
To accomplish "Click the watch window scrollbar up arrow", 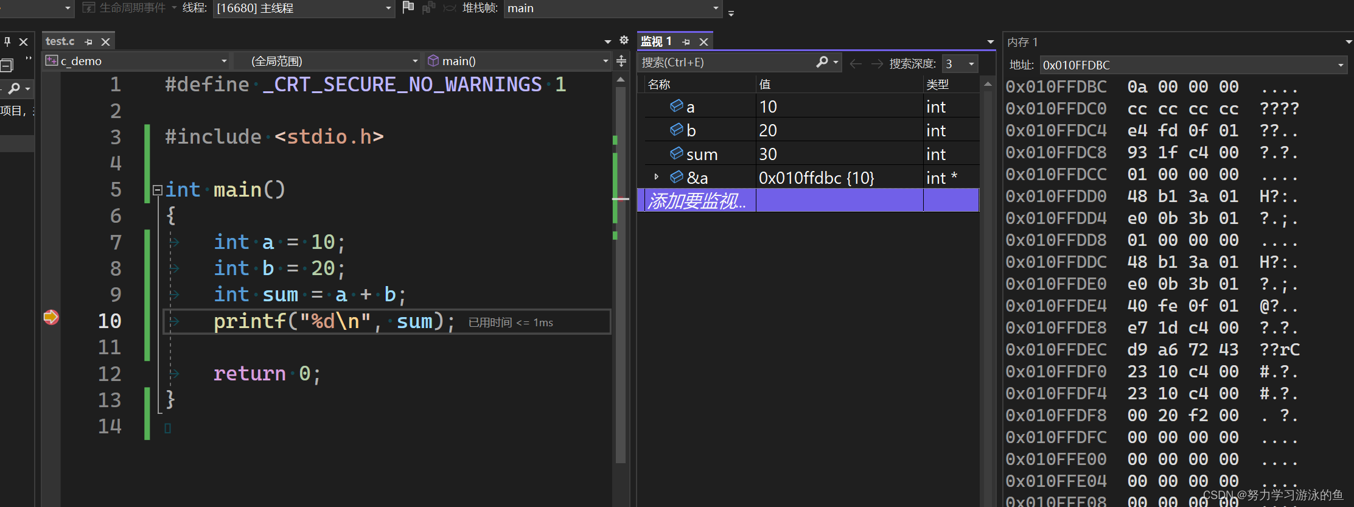I will (988, 84).
